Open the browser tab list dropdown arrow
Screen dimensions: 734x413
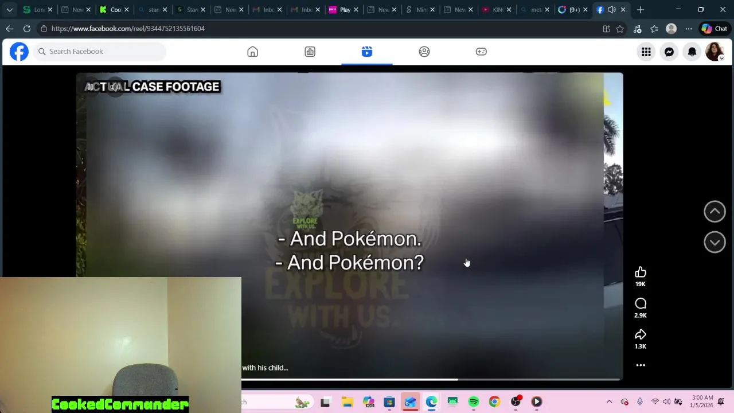9,10
